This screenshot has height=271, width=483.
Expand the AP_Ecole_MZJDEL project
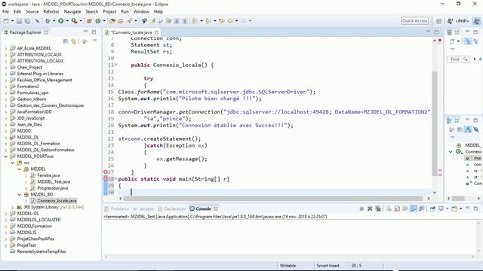[x=6, y=48]
